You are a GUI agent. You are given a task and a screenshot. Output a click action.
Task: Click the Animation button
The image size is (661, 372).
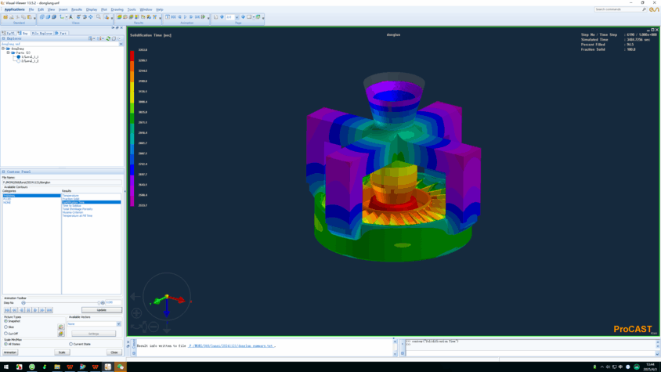[10, 352]
